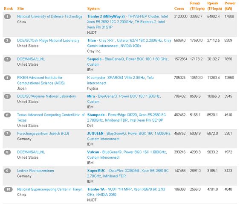Click the Rank column header
Viewport: 240px width, 204px height.
tap(9, 9)
